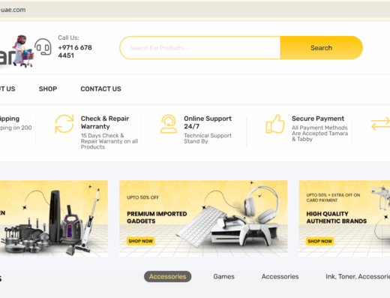Click 'UPTO 50% OFF' banner text
This screenshot has height=298, width=390.
pos(142,197)
